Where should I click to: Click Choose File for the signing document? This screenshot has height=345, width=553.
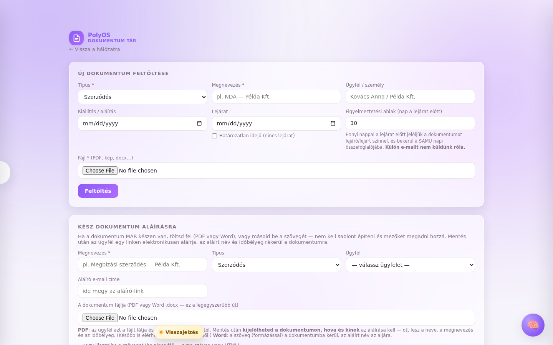(100, 318)
